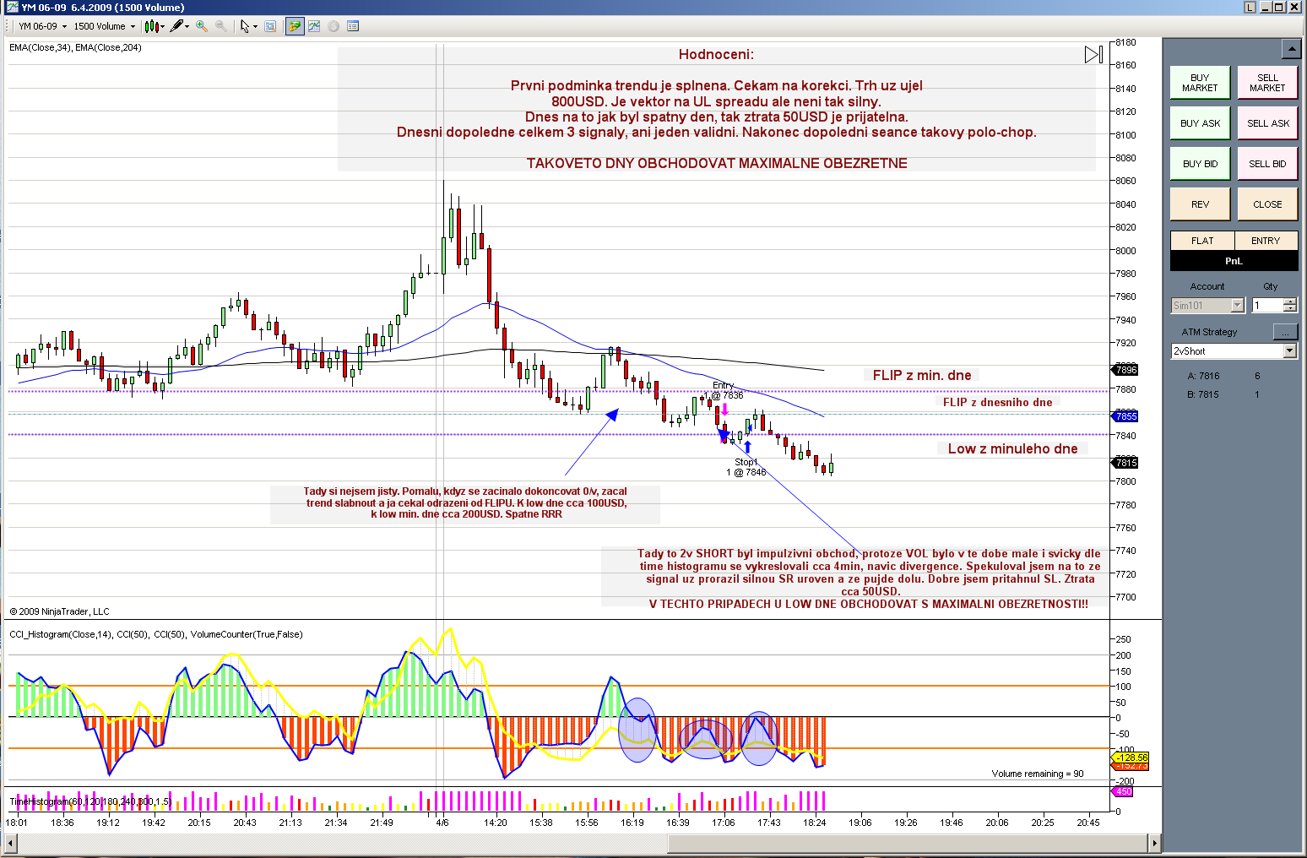Screen dimensions: 1307x858
Task: Click the SELL BID button
Action: point(1267,164)
